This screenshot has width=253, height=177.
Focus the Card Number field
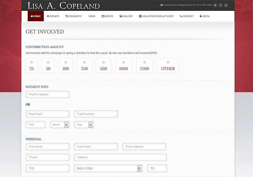(x=96, y=114)
